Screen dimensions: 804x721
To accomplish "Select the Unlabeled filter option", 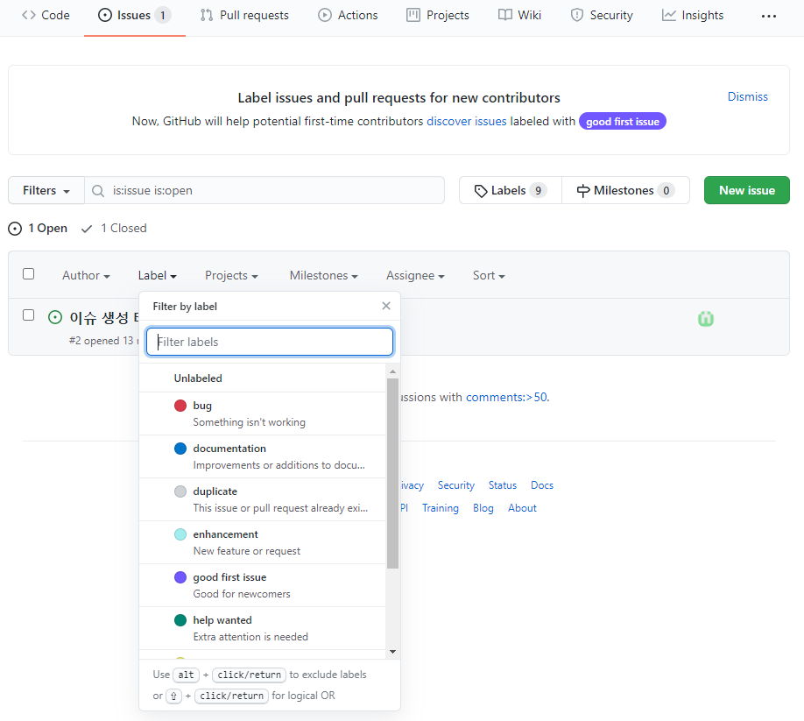I will pos(263,378).
